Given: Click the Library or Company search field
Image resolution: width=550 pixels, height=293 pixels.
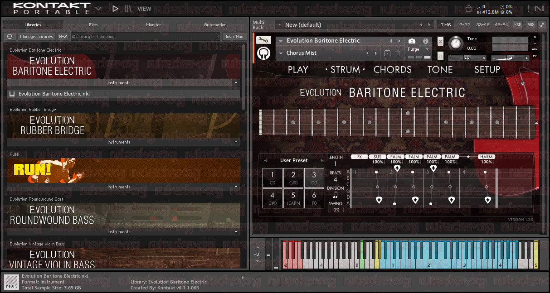Looking at the screenshot, I should click(x=145, y=37).
